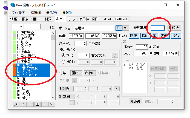This screenshot has height=118, width=190.
Task: Click the IK Target field 127
Action: [x=142, y=47]
